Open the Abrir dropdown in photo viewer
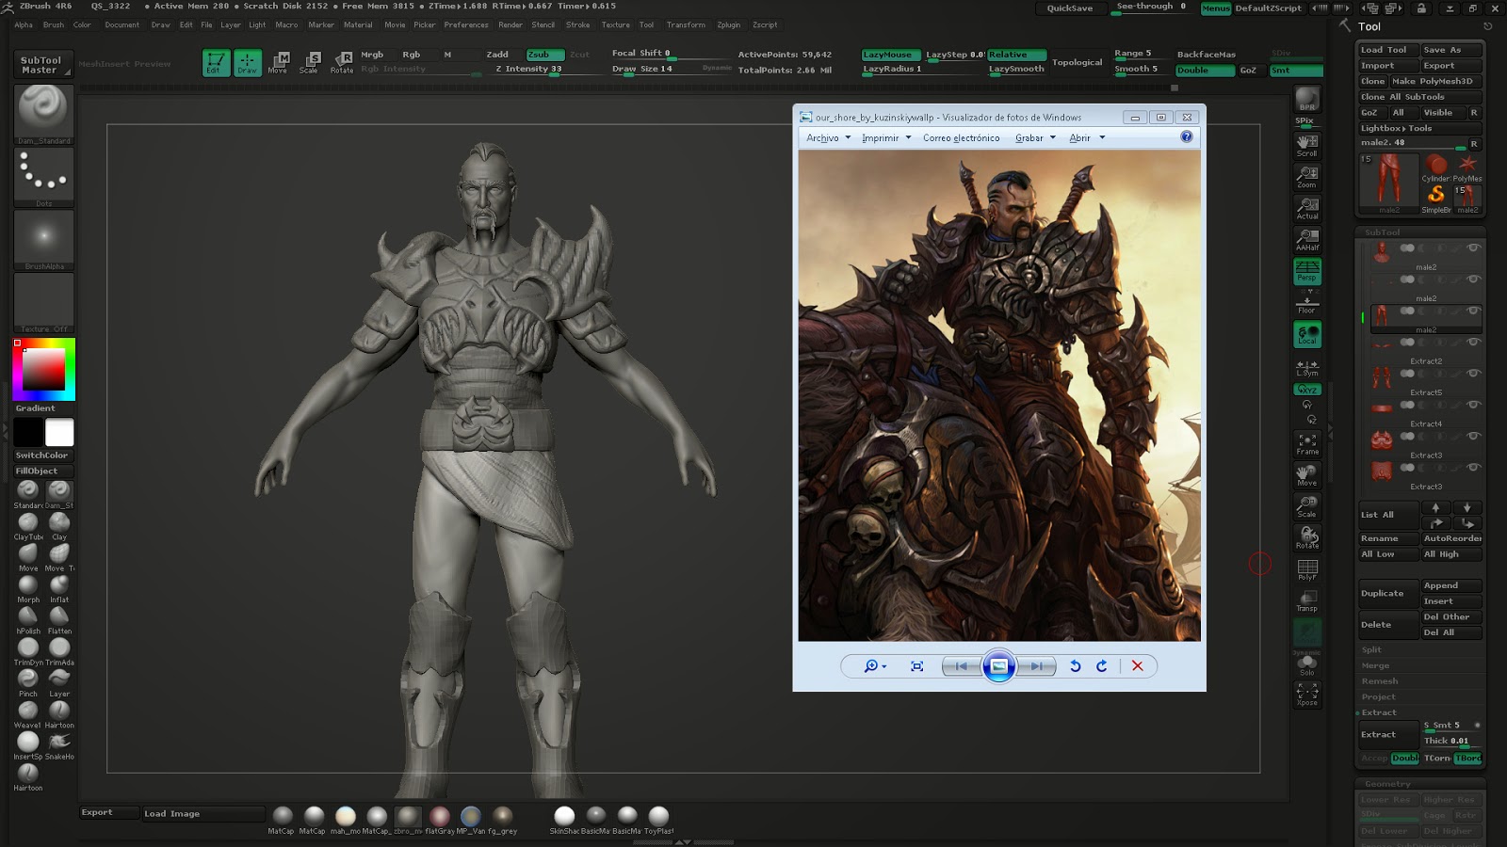This screenshot has width=1507, height=847. [x=1087, y=137]
